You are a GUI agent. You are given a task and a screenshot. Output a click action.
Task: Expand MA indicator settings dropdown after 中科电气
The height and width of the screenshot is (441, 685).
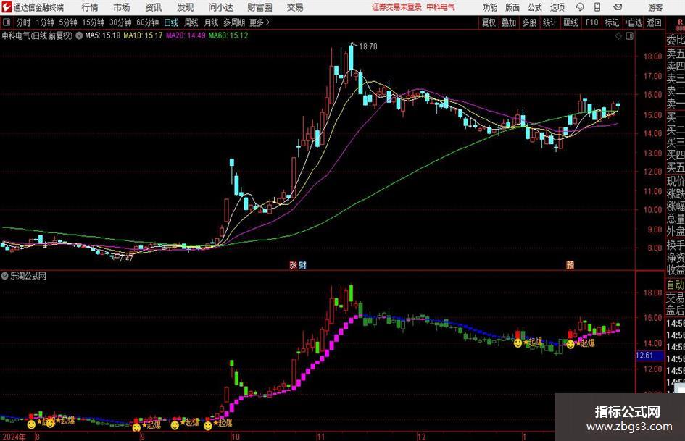point(79,35)
